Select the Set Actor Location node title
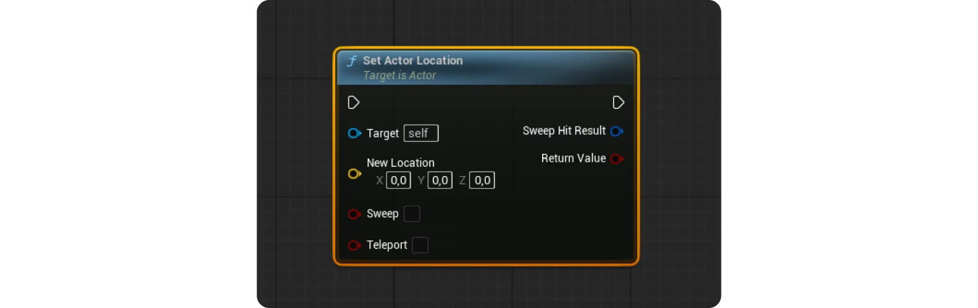The image size is (978, 308). pos(412,61)
